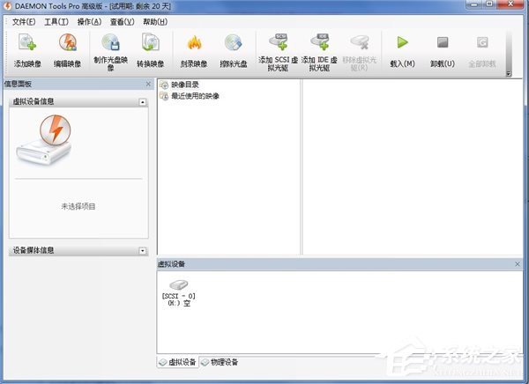Expand the 设备媒体信息 panel section
Screen dimensions: 529x384
[143, 251]
